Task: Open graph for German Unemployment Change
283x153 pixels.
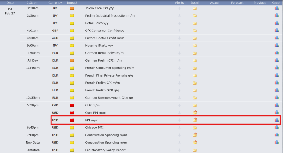Action: click(x=277, y=97)
